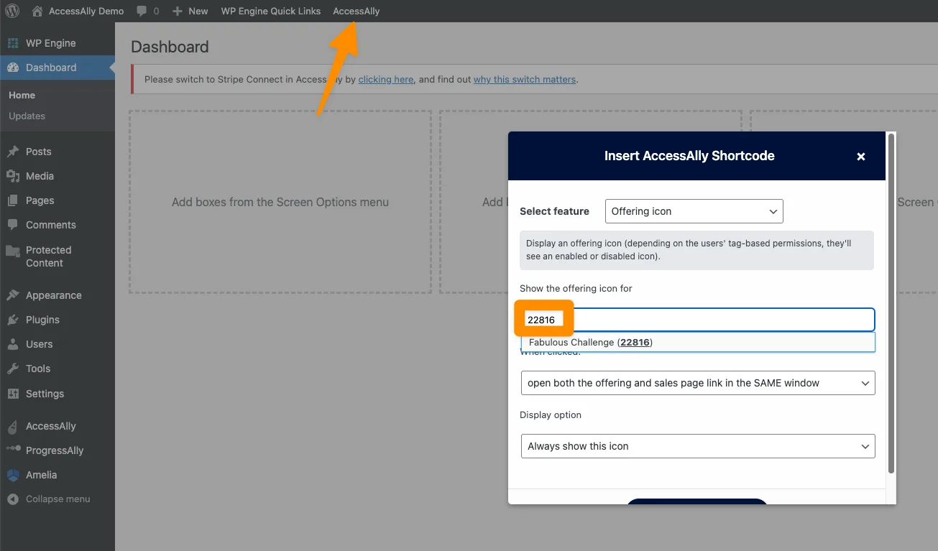This screenshot has height=551, width=938.
Task: Open WP Engine Quick Links menu
Action: 270,11
